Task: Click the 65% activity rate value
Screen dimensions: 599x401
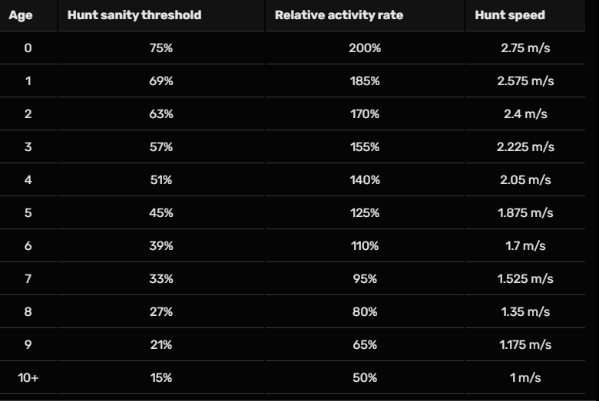Action: click(365, 345)
